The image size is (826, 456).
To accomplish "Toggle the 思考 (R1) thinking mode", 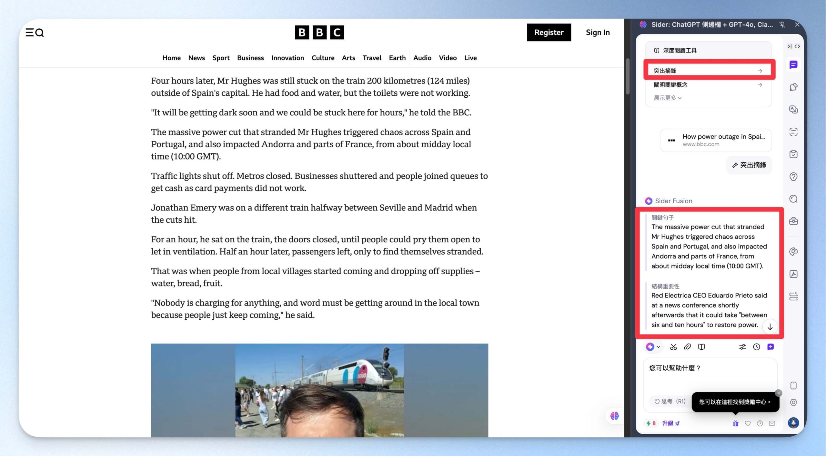I will 670,402.
